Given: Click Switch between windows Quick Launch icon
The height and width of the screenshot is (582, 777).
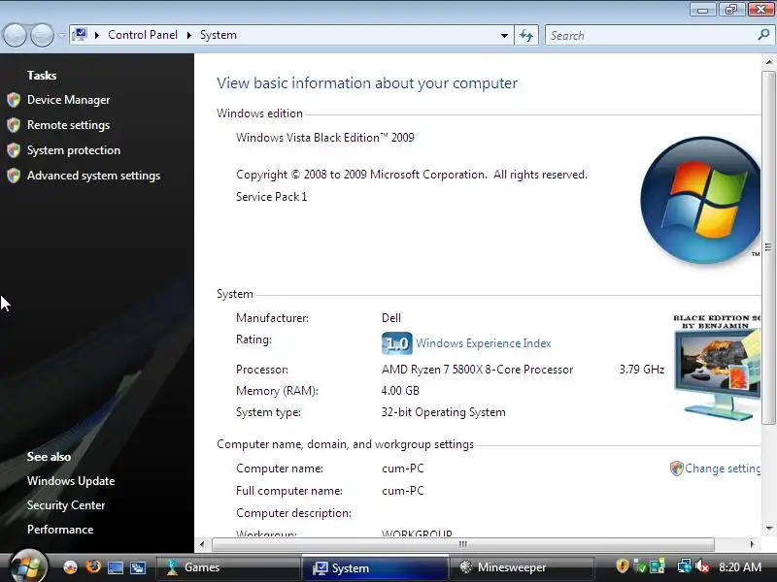Looking at the screenshot, I should coord(138,567).
